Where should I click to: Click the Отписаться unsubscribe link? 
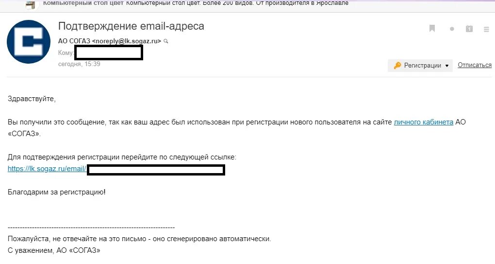click(x=475, y=65)
